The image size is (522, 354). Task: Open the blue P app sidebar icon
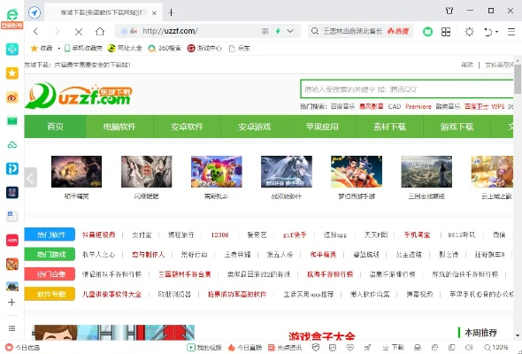[x=12, y=168]
